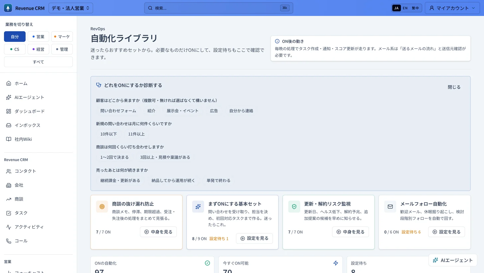Switch role view to 営業
The image size is (484, 273).
(38, 37)
